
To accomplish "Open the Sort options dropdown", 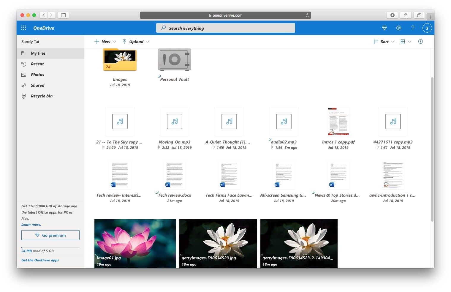I will click(384, 42).
